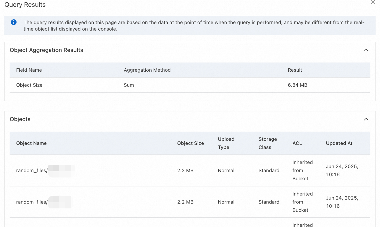Click the blue info icon in notice
This screenshot has height=227, width=380.
point(14,22)
